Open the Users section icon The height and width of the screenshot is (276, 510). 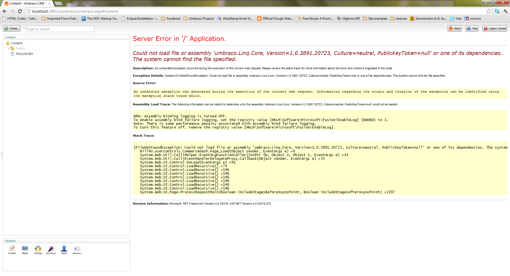(64, 250)
